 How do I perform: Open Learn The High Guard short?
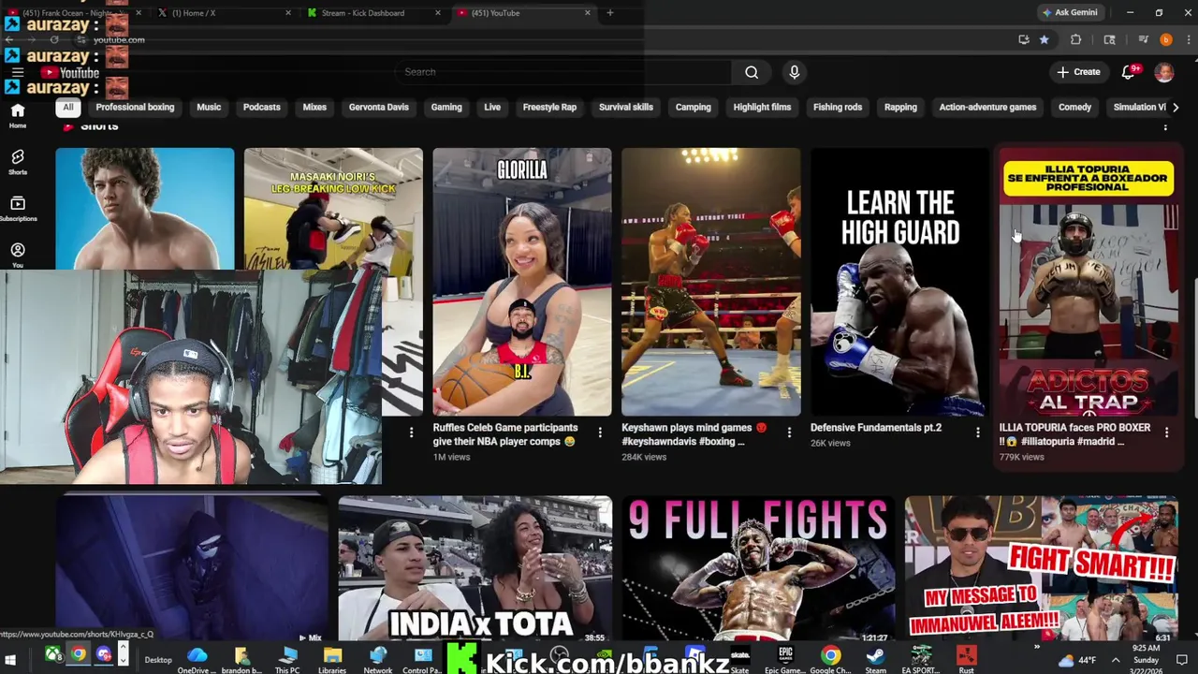tap(899, 281)
